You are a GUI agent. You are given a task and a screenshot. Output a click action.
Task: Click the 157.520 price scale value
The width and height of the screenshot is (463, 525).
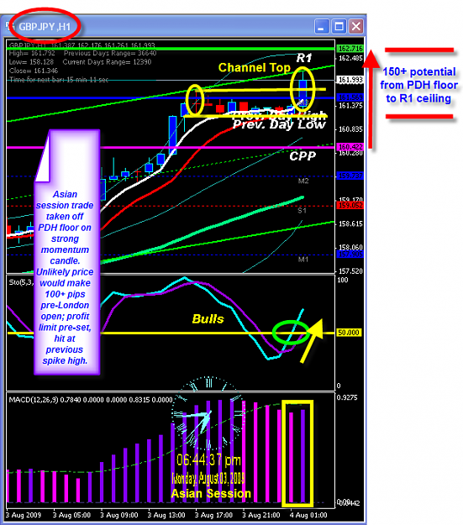pos(350,271)
